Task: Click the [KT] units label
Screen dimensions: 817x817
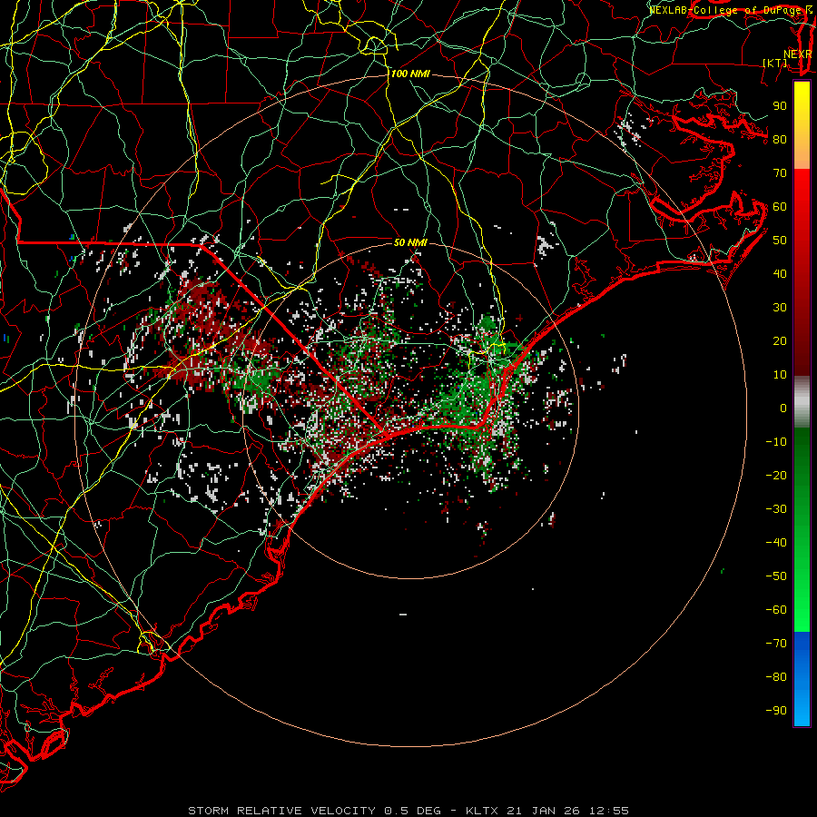Action: [774, 63]
